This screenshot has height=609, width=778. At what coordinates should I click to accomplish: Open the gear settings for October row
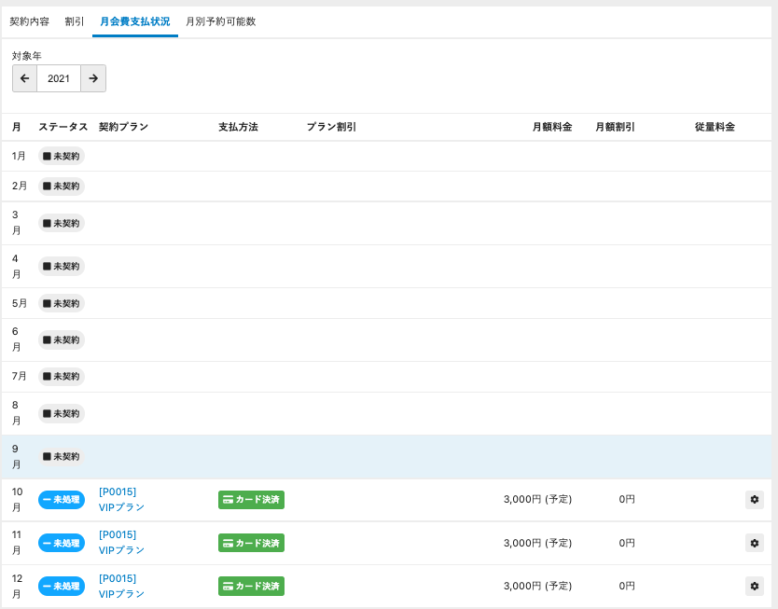[x=755, y=500]
